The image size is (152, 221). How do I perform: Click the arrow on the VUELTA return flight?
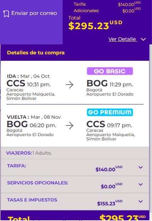[x=69, y=125]
